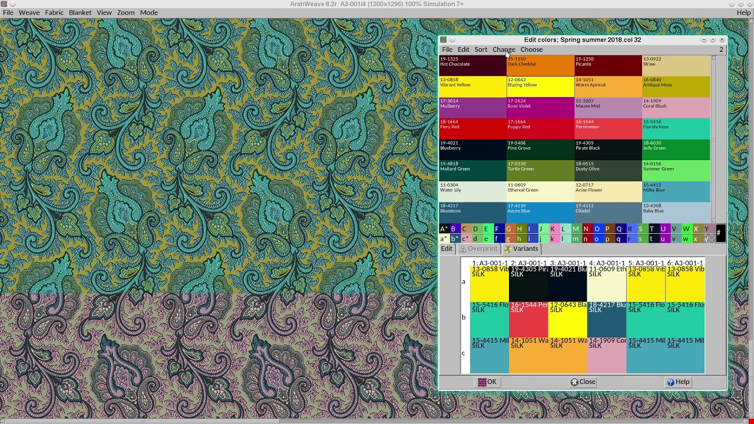The height and width of the screenshot is (424, 754).
Task: Select the Jolly Green 18-6030 swatch
Action: 676,150
